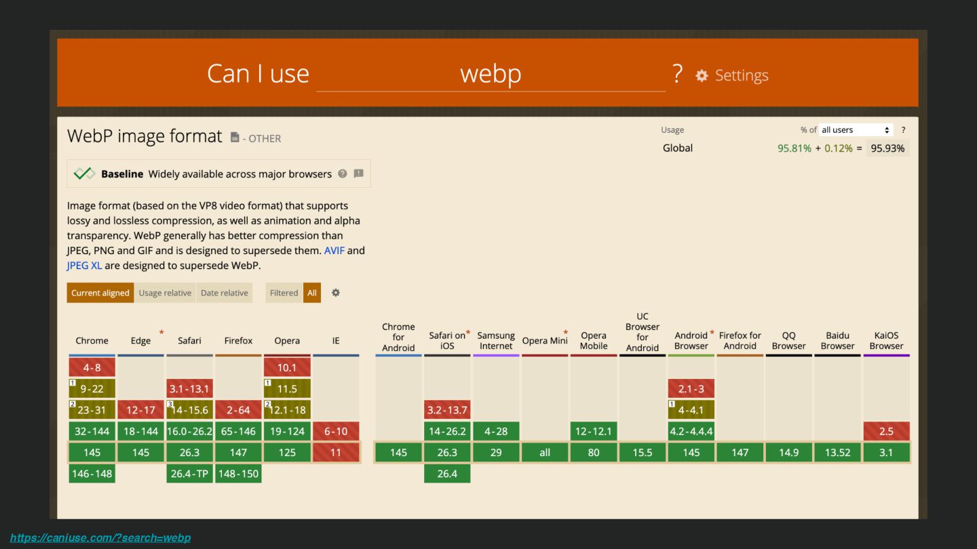977x549 pixels.
Task: Select Edge 12-17 unsupported cell
Action: click(140, 409)
